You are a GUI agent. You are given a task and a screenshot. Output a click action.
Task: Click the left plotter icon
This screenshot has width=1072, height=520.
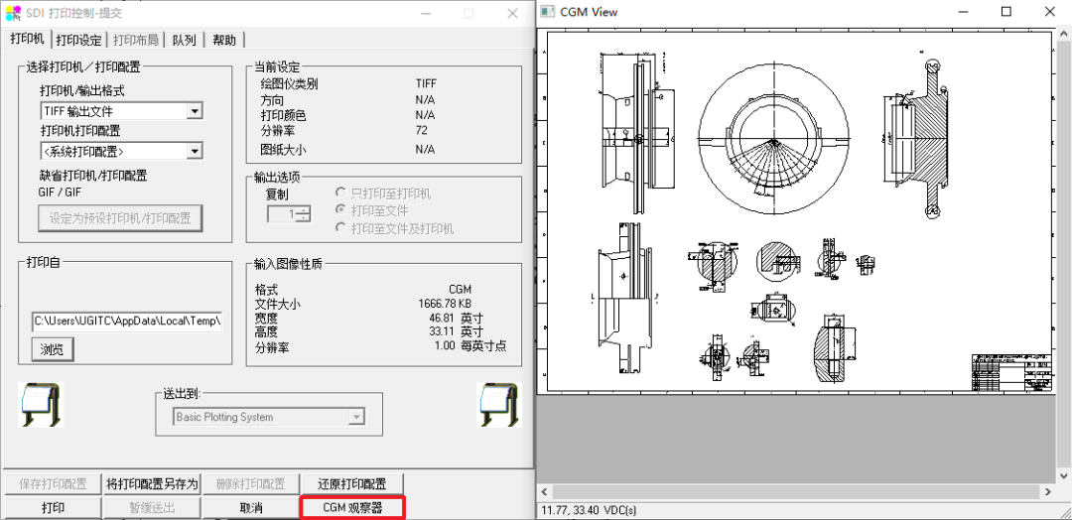click(x=41, y=404)
